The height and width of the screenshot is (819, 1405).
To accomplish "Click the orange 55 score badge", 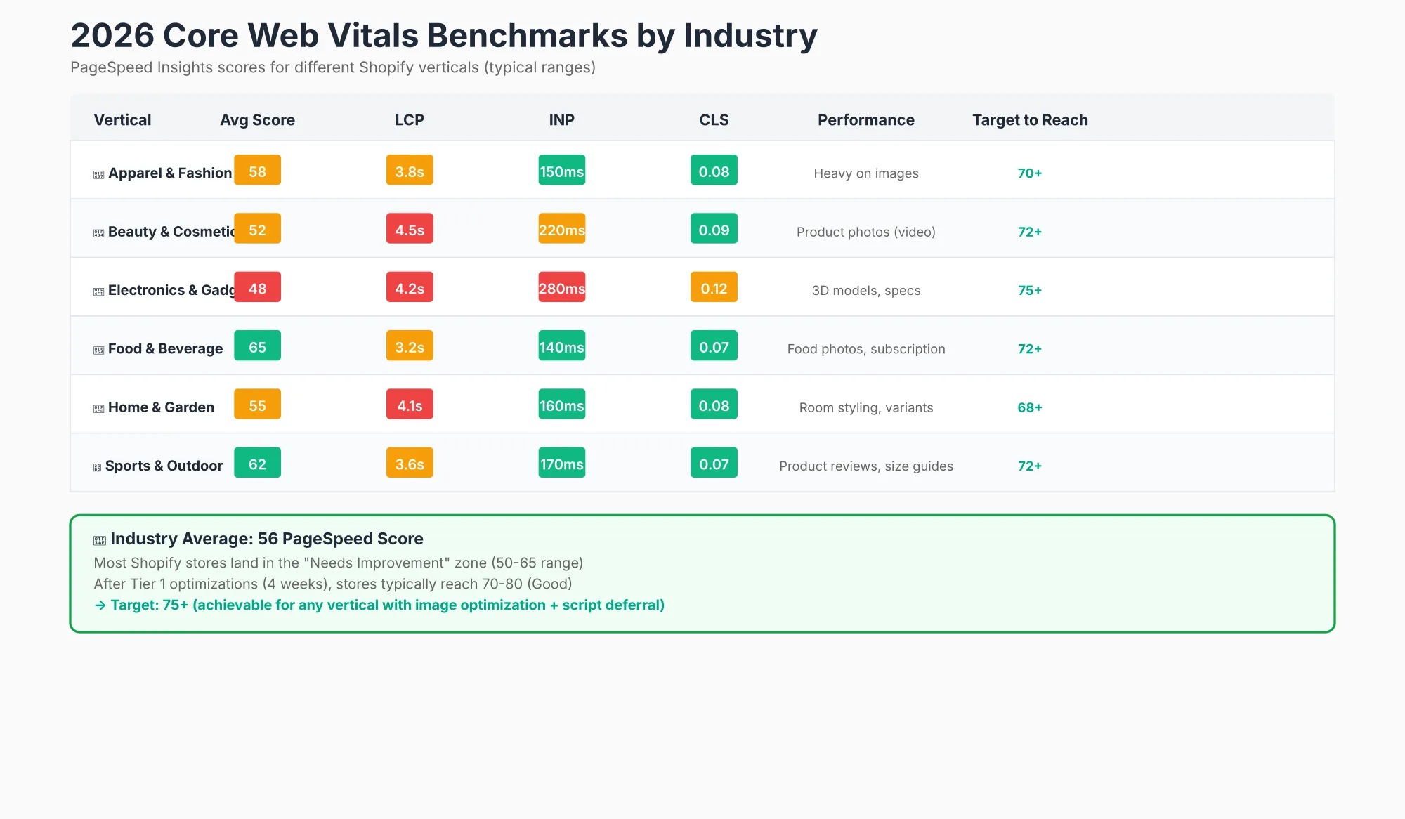I will (x=257, y=404).
